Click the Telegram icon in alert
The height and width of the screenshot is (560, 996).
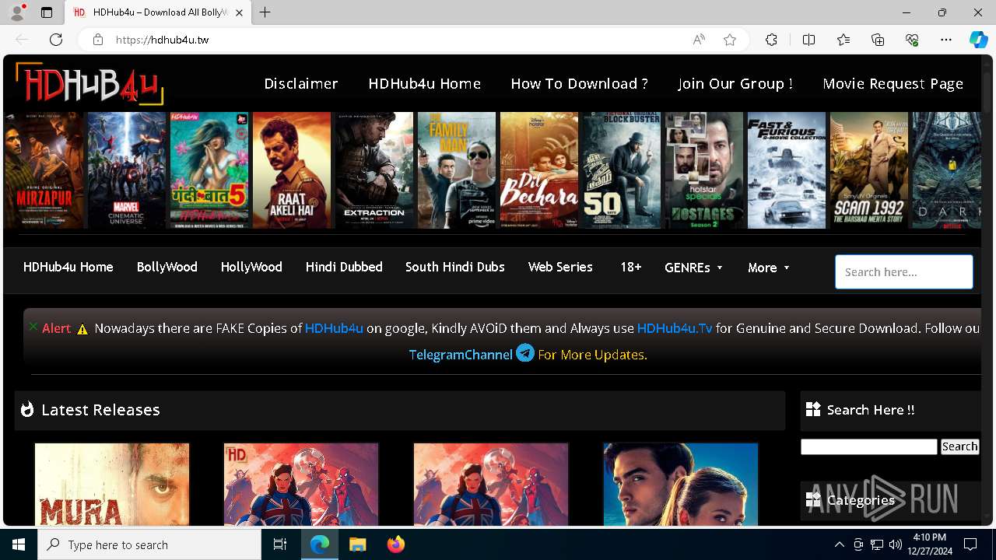click(525, 353)
